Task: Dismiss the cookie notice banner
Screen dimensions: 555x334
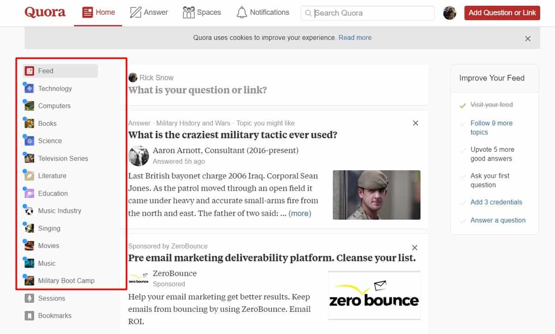Action: (x=528, y=39)
